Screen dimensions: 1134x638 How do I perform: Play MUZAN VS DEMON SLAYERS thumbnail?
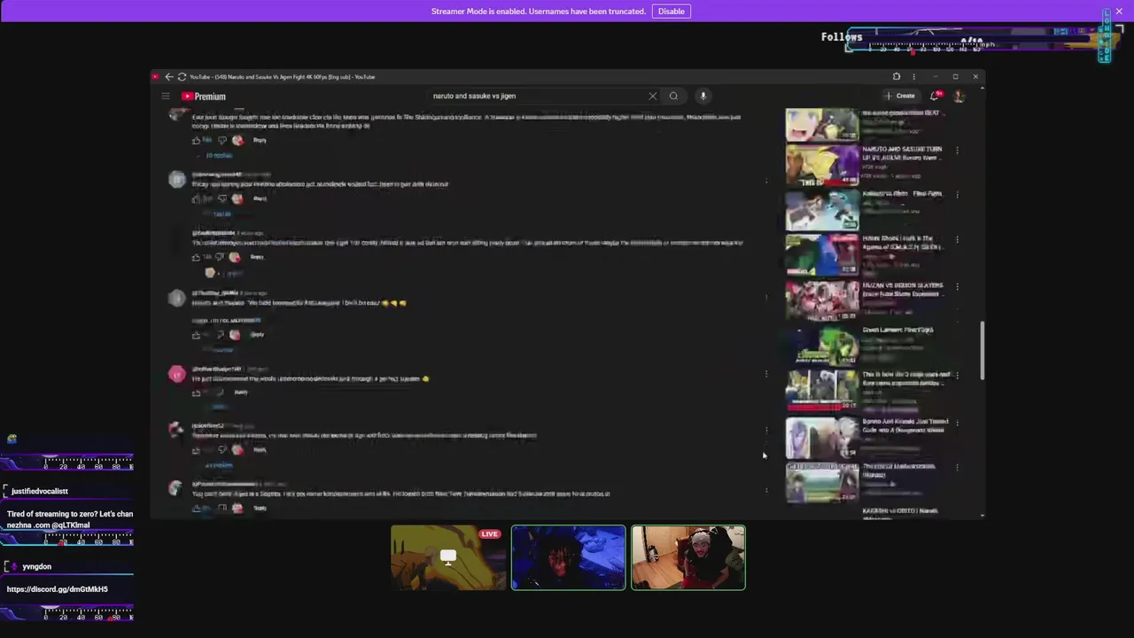click(x=822, y=301)
